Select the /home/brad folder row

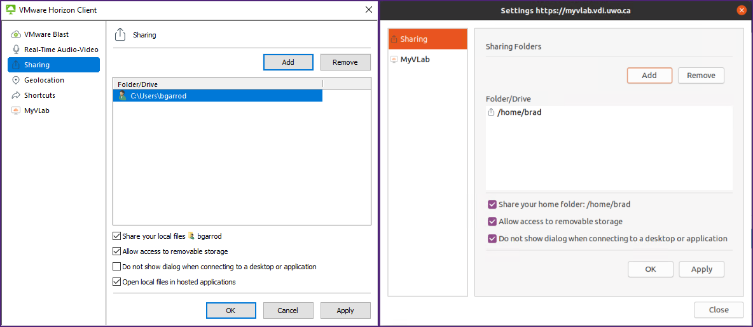click(609, 112)
